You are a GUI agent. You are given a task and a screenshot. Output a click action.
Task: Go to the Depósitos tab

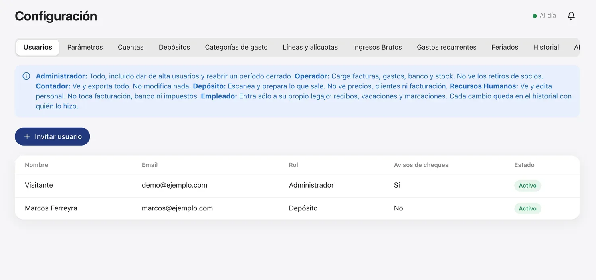click(174, 47)
